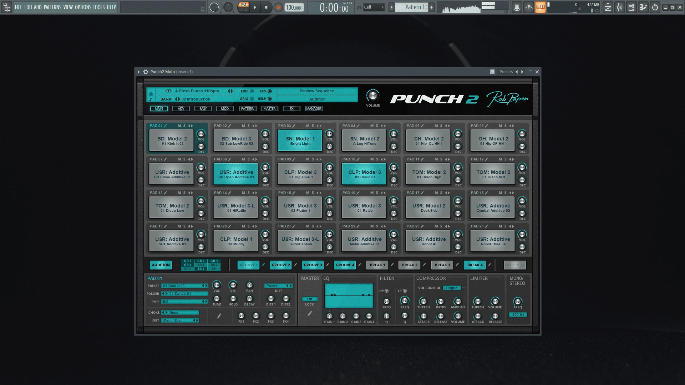
Task: Toggle the ORIG radio indicator
Action: [252, 99]
